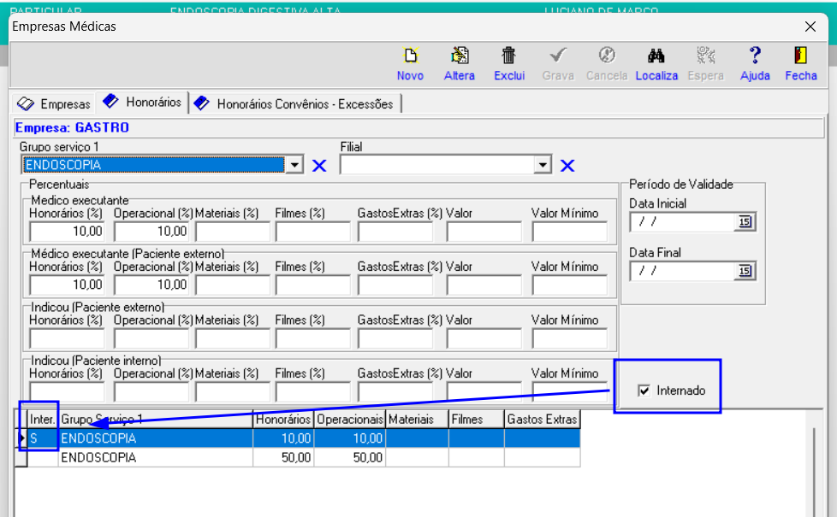837x517 pixels.
Task: Click Honorários field in Médico executante (Paciente externo)
Action: [67, 285]
